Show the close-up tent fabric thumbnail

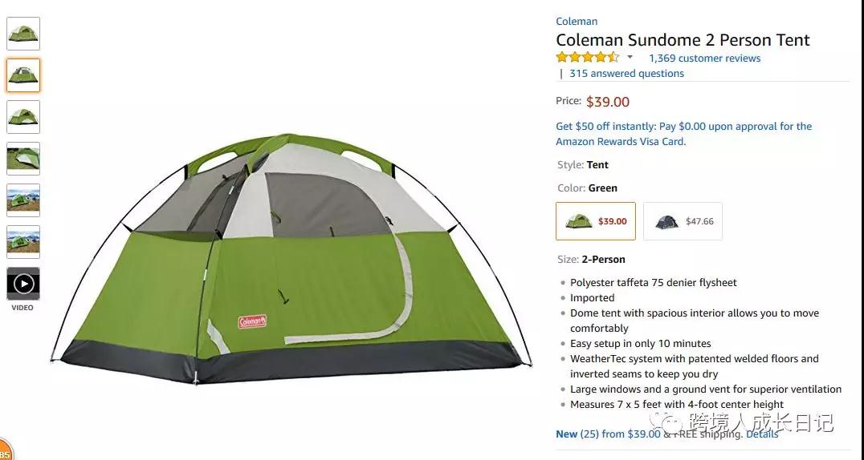tap(23, 159)
